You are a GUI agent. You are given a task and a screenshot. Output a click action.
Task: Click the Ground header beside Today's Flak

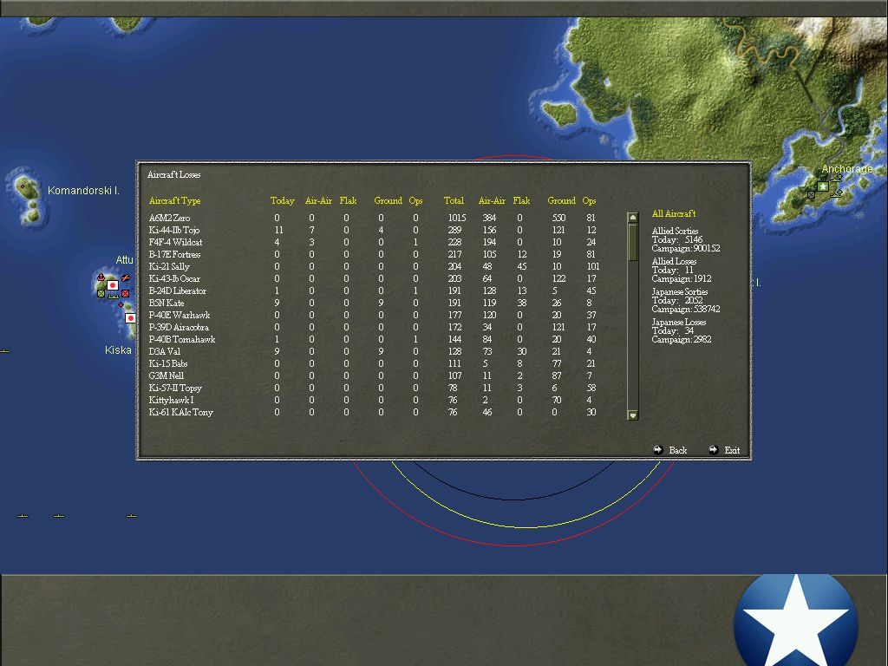(388, 200)
